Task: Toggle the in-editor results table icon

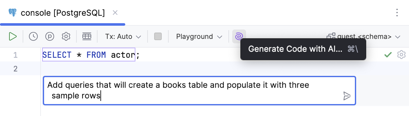Action: pos(87,36)
